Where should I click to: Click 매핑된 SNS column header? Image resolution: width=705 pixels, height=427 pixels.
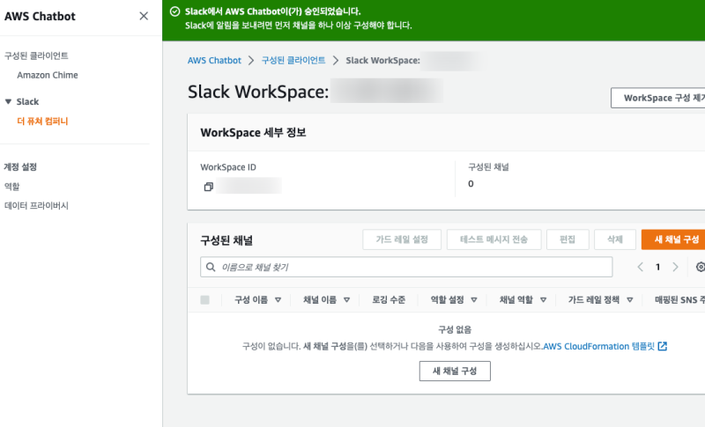tap(679, 300)
